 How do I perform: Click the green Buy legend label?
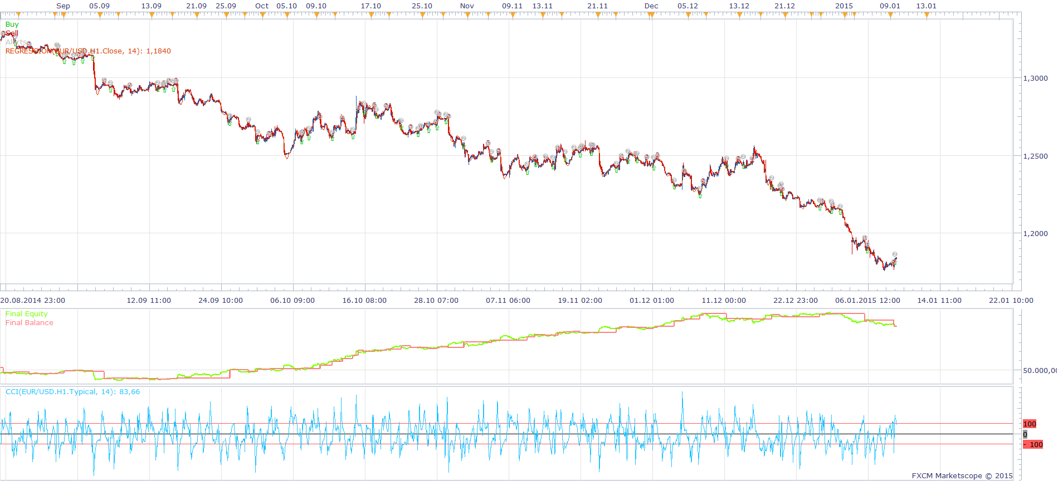pos(12,24)
